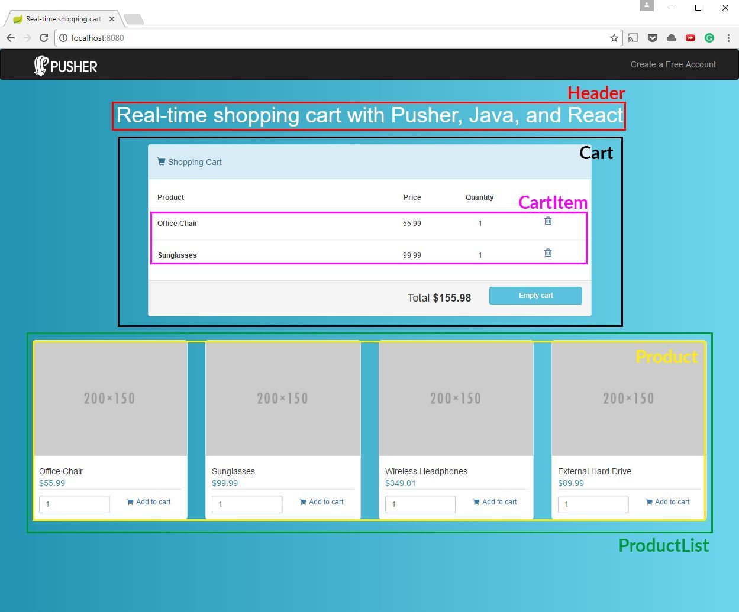Image resolution: width=739 pixels, height=612 pixels.
Task: Click the Pusher logo
Action: (64, 65)
